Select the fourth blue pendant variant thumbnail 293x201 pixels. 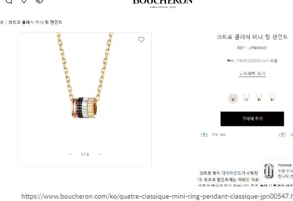272,98
